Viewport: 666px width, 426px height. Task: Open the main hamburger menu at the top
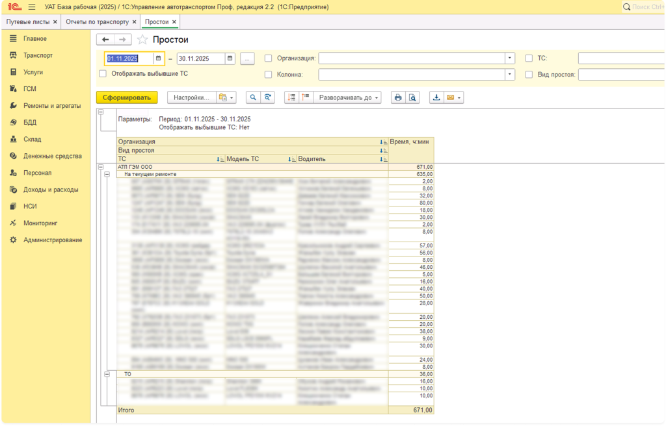[x=32, y=6]
